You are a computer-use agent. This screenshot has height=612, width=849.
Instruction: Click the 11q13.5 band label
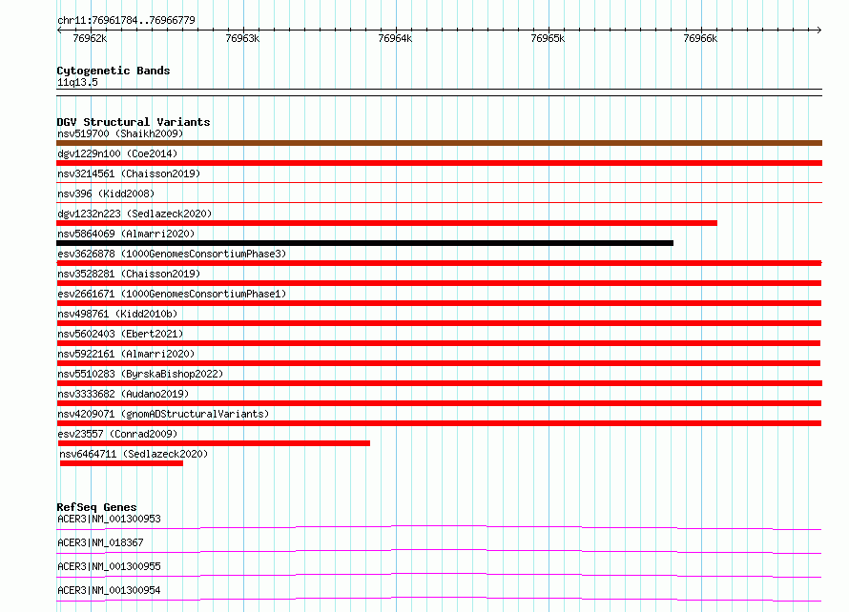[77, 82]
